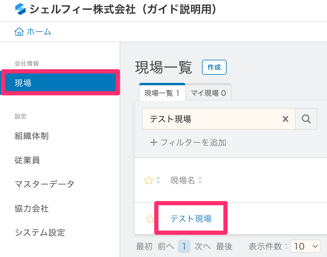Image resolution: width=327 pixels, height=257 pixels.
Task: Select 現場 in the sidebar
Action: pyautogui.click(x=60, y=83)
